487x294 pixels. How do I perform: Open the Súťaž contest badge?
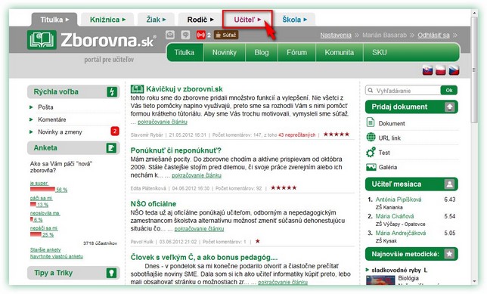(x=226, y=35)
